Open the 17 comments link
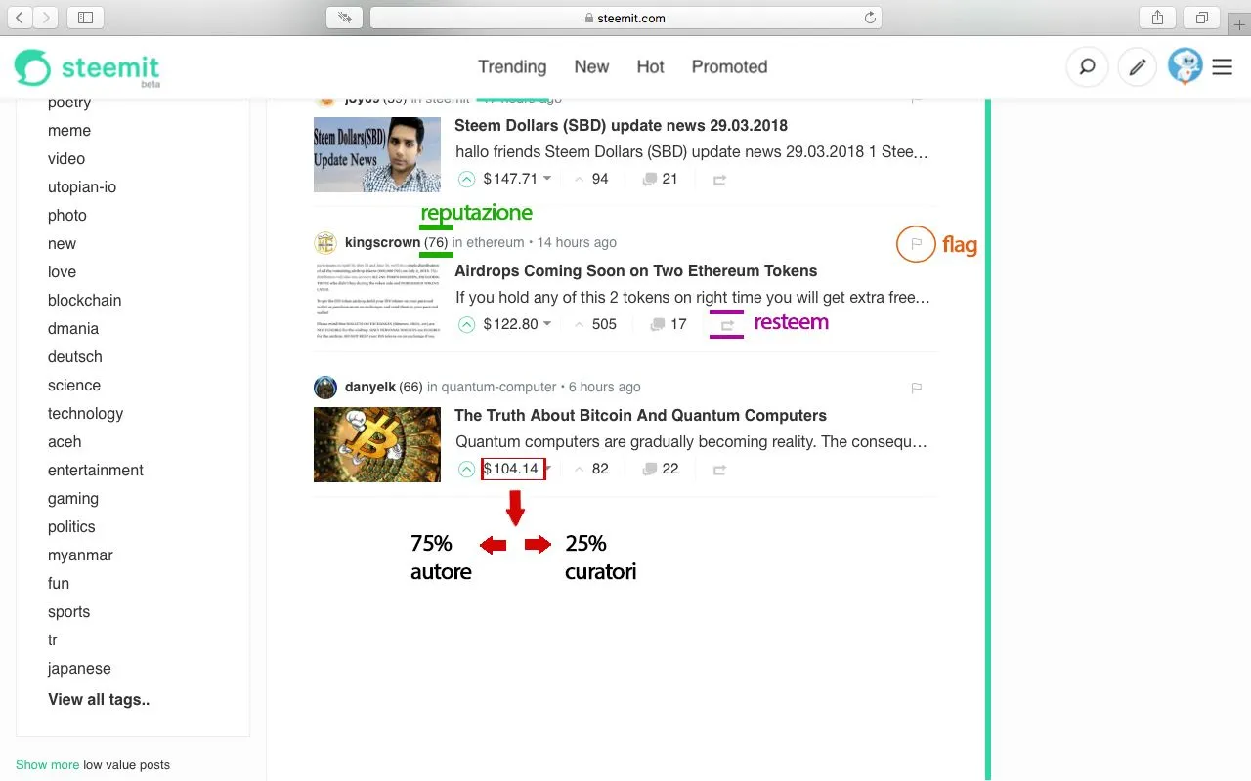The image size is (1251, 781). 669,324
